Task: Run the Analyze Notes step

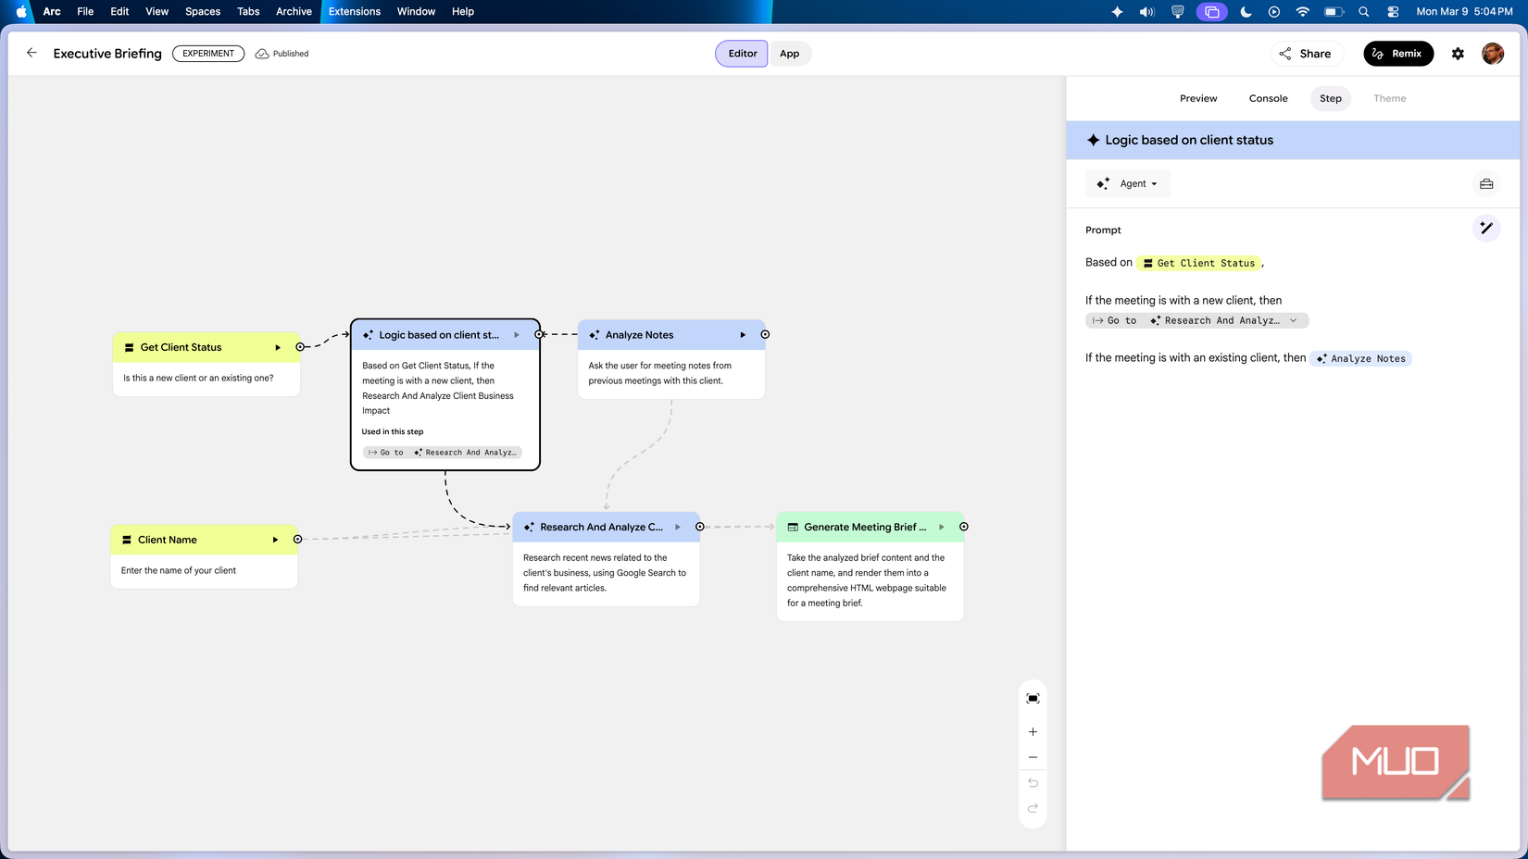Action: click(742, 334)
